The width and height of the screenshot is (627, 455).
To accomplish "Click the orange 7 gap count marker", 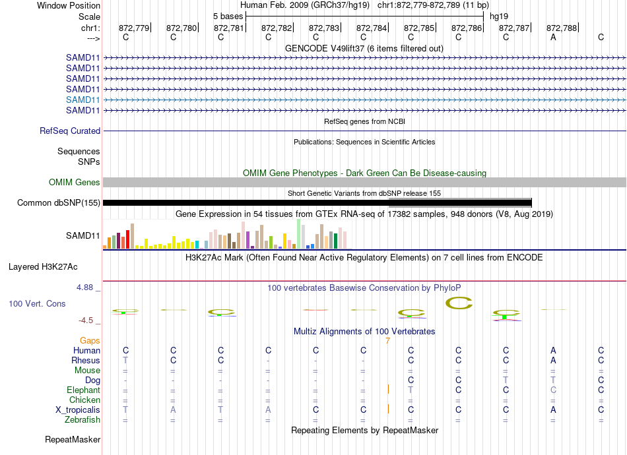I will pyautogui.click(x=387, y=341).
